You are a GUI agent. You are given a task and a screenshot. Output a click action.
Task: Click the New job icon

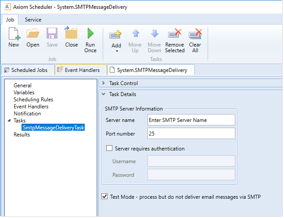14,34
